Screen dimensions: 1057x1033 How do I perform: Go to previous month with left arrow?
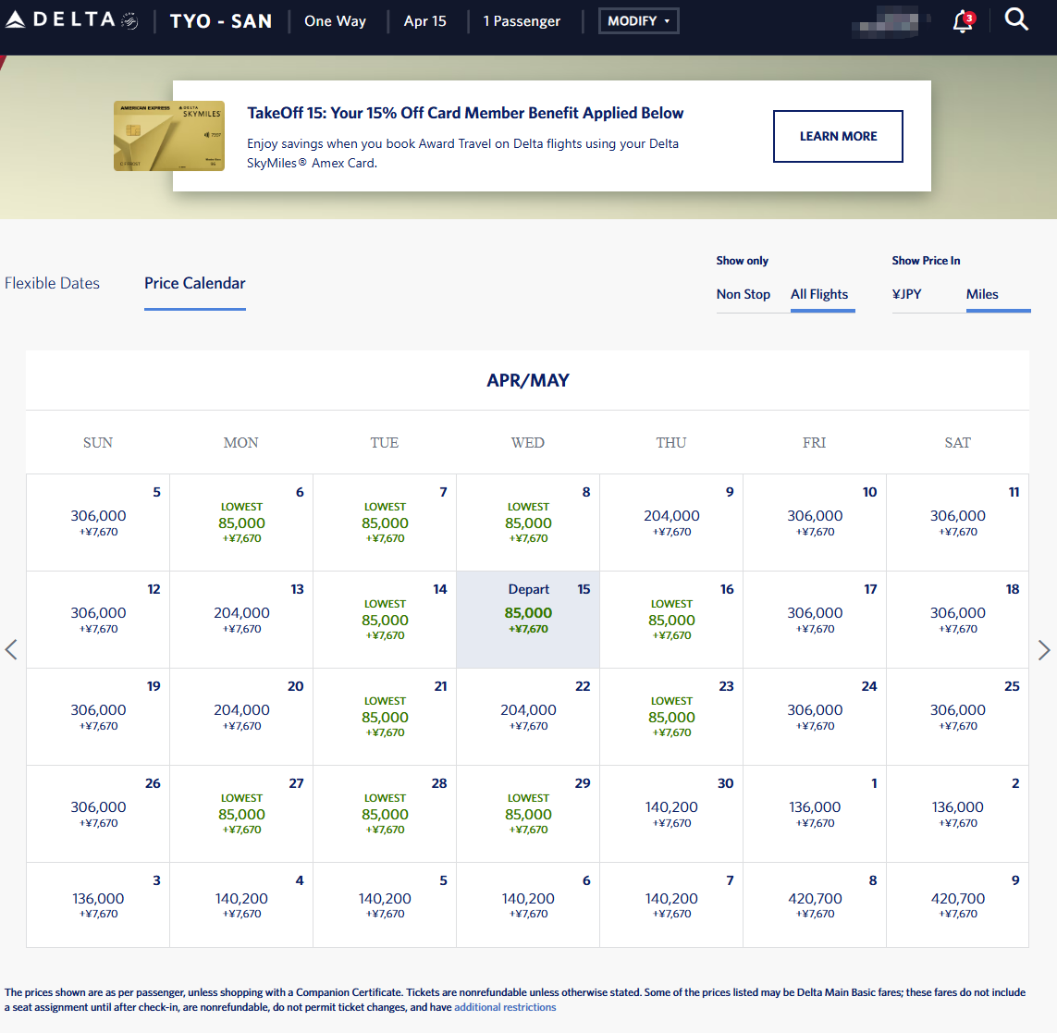pyautogui.click(x=11, y=649)
